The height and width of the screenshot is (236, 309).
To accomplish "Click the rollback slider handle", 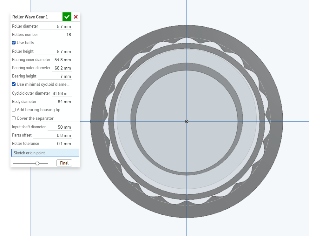I will [x=37, y=163].
